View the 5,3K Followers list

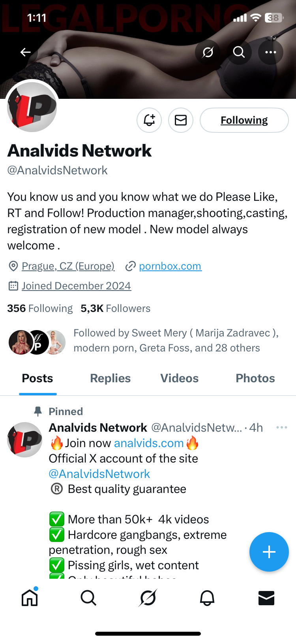115,308
